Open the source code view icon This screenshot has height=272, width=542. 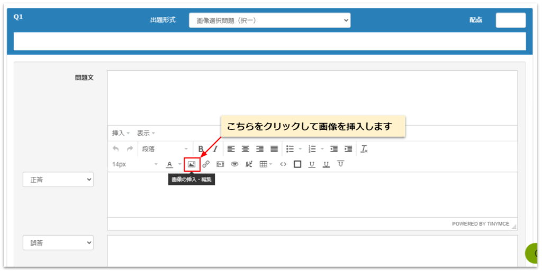(x=283, y=164)
